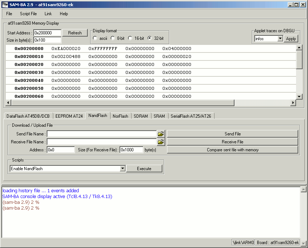Click memory display scroll up arrow
This screenshot has height=248, width=308.
click(x=299, y=47)
